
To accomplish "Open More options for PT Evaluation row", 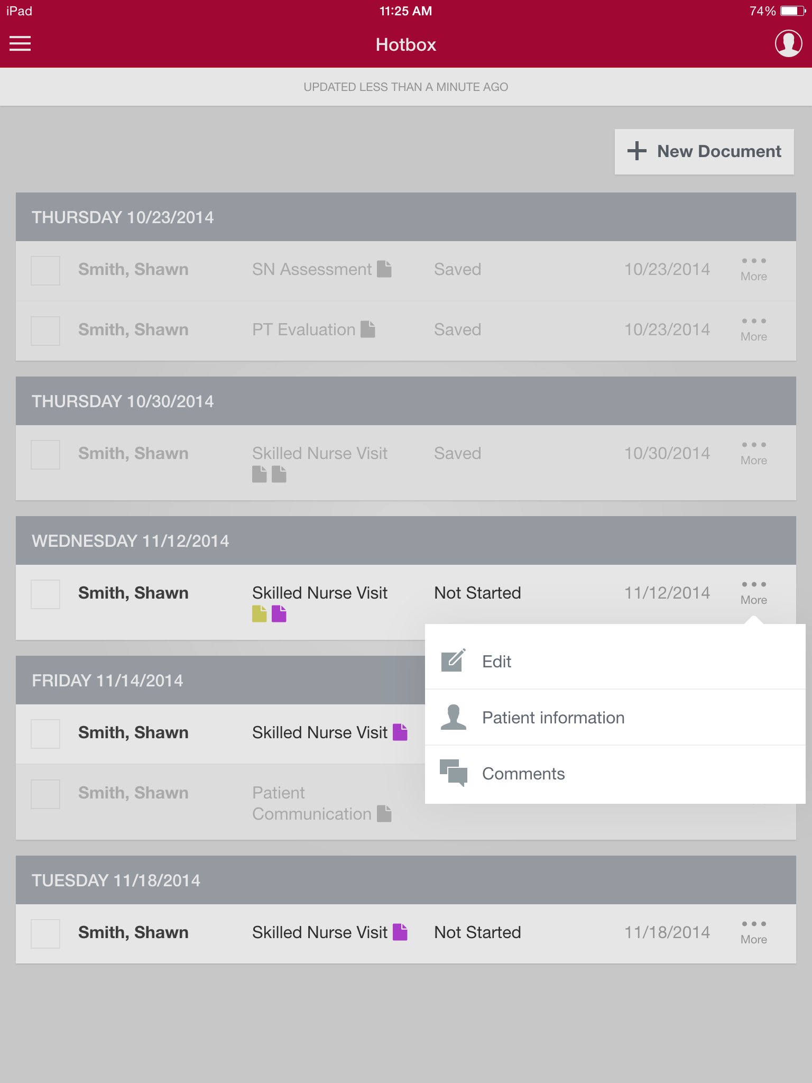I will tap(754, 329).
